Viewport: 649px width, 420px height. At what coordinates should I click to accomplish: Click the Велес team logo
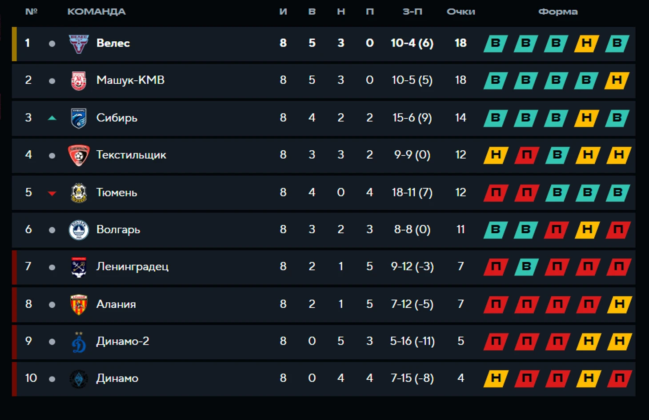79,43
